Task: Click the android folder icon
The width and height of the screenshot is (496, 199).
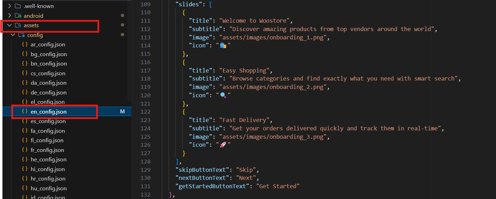Action: tap(18, 16)
